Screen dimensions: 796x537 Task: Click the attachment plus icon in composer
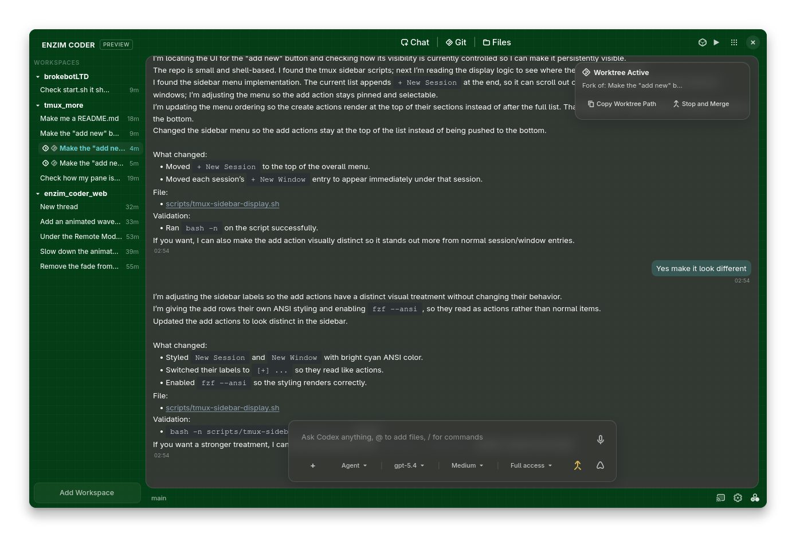313,465
